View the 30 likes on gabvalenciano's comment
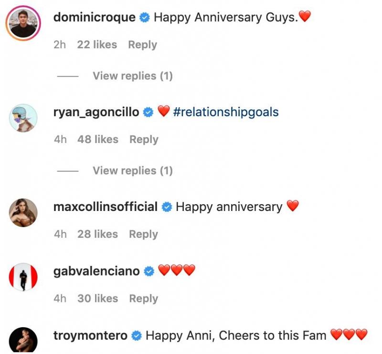The width and height of the screenshot is (382, 354). pyautogui.click(x=97, y=299)
